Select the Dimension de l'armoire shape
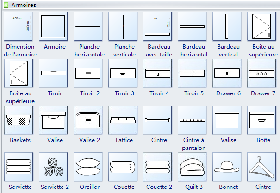Image resolution: width=280 pixels, height=193 pixels. tap(18, 26)
